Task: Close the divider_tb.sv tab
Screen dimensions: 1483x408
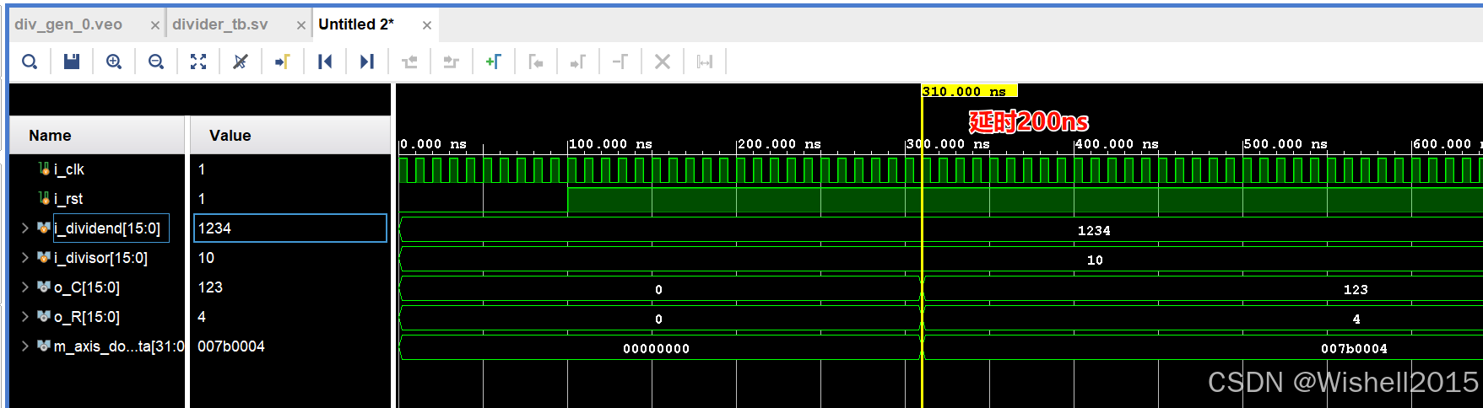Action: point(301,25)
